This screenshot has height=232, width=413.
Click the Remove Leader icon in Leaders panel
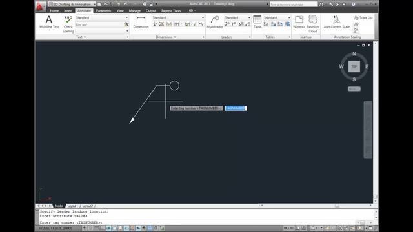click(234, 24)
